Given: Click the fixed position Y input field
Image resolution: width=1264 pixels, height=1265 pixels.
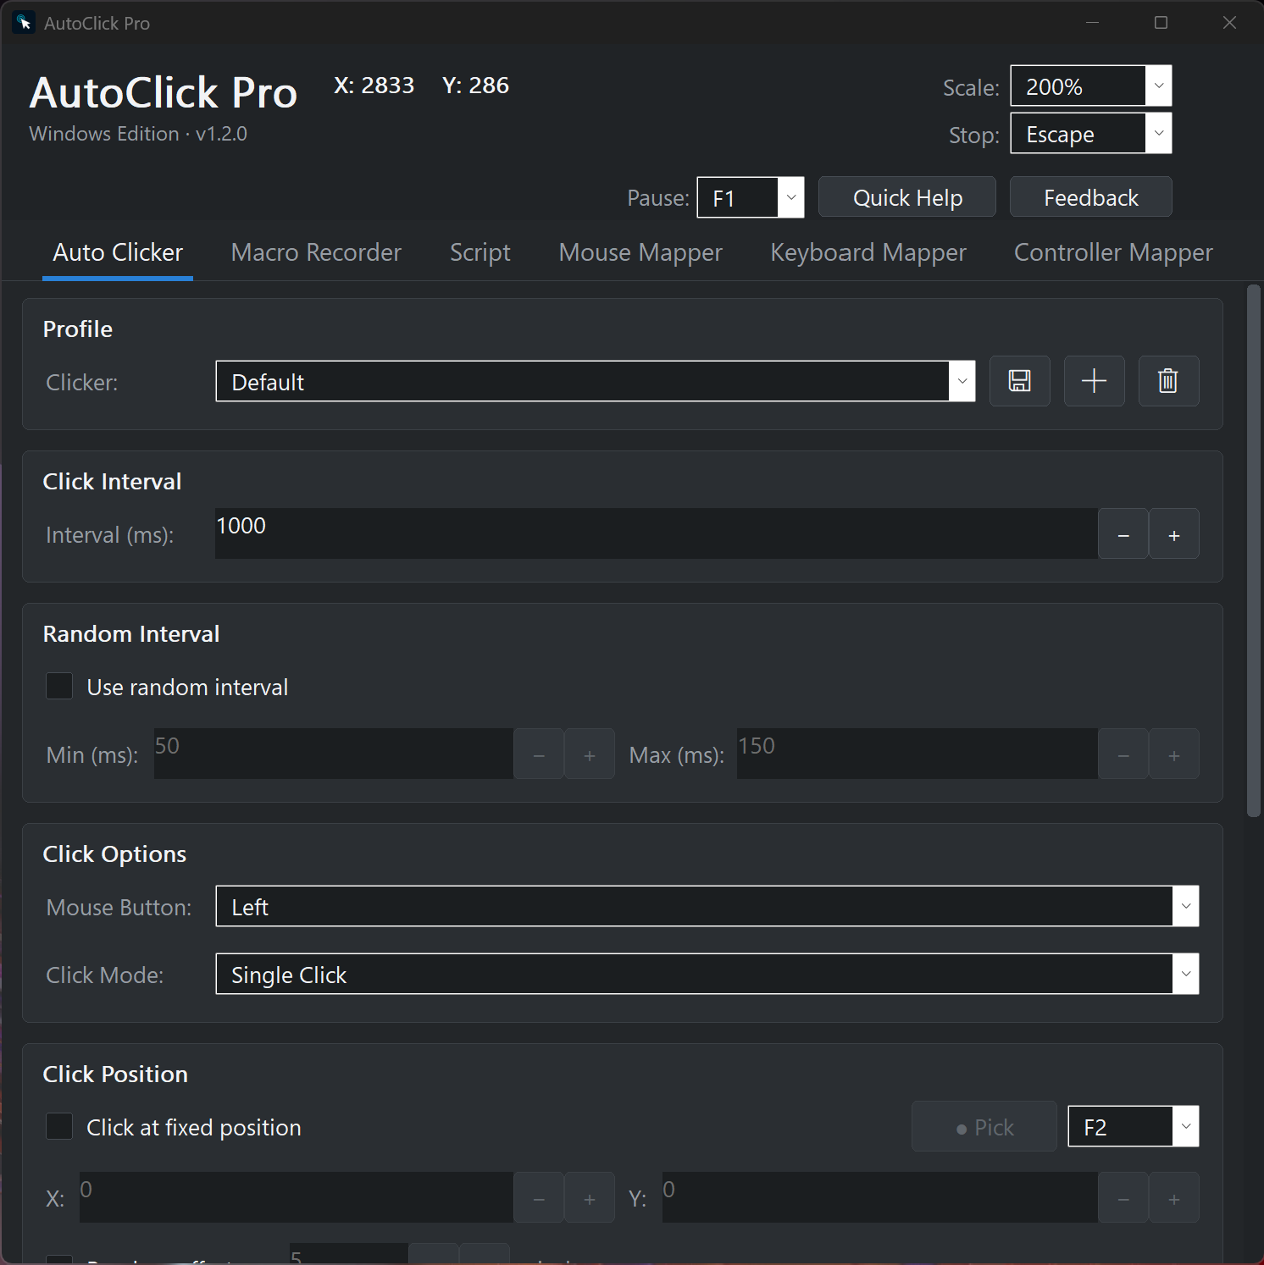Looking at the screenshot, I should [x=880, y=1197].
